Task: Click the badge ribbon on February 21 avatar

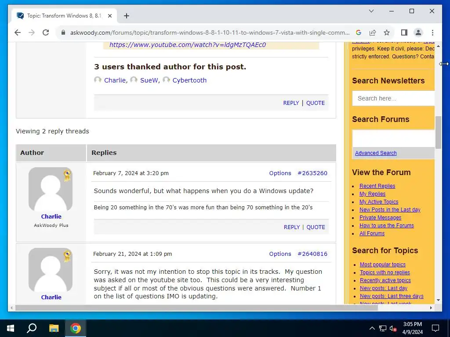Action: tap(67, 256)
